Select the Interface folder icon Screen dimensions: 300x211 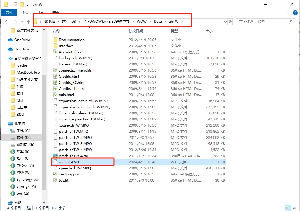[x=55, y=46]
